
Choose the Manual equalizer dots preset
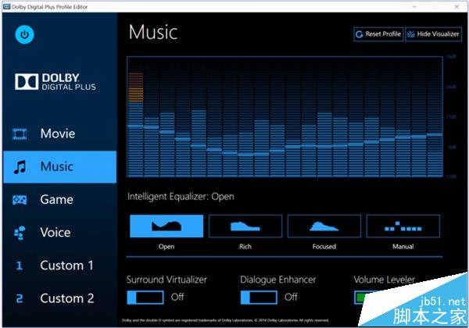403,226
